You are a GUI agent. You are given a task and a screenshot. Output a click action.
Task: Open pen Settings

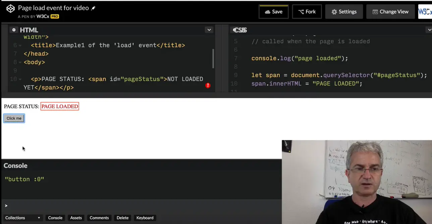point(344,11)
